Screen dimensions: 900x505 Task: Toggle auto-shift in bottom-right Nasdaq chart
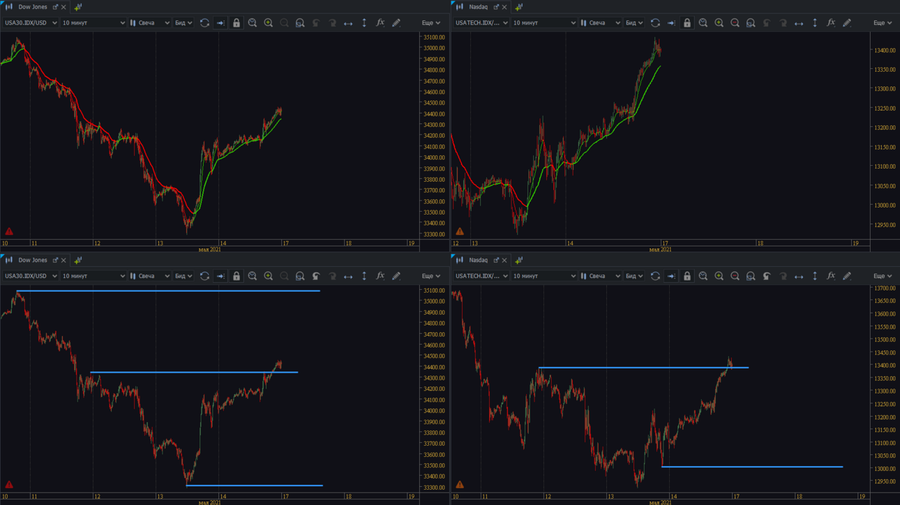point(671,277)
